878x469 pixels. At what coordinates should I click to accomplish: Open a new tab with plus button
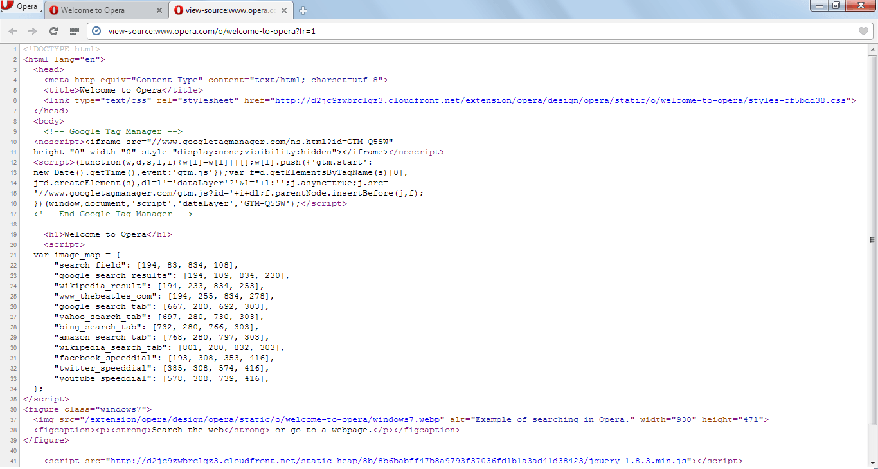[303, 10]
